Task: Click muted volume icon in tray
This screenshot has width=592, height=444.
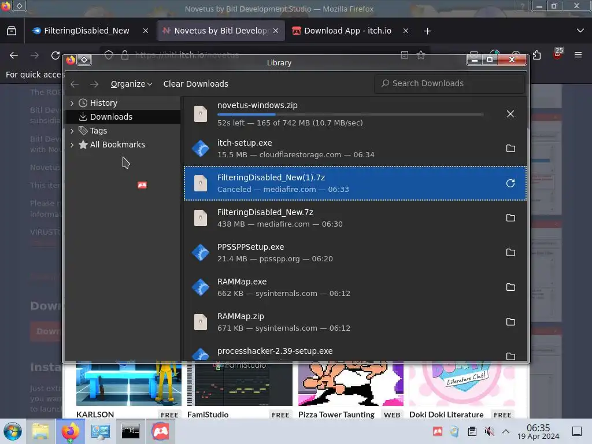Action: pos(489,431)
